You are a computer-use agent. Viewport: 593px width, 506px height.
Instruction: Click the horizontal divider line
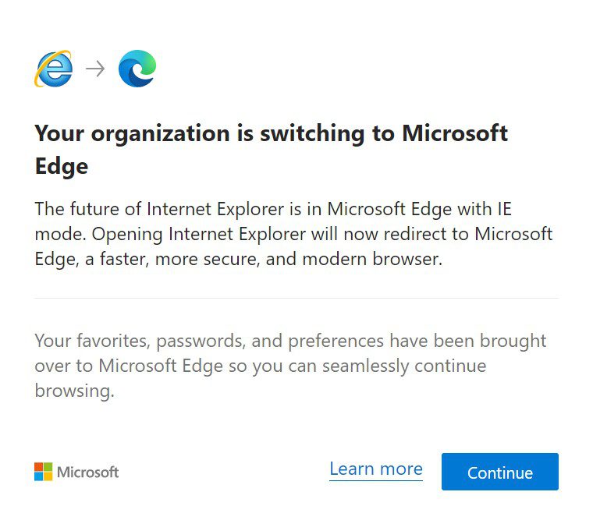coord(296,298)
